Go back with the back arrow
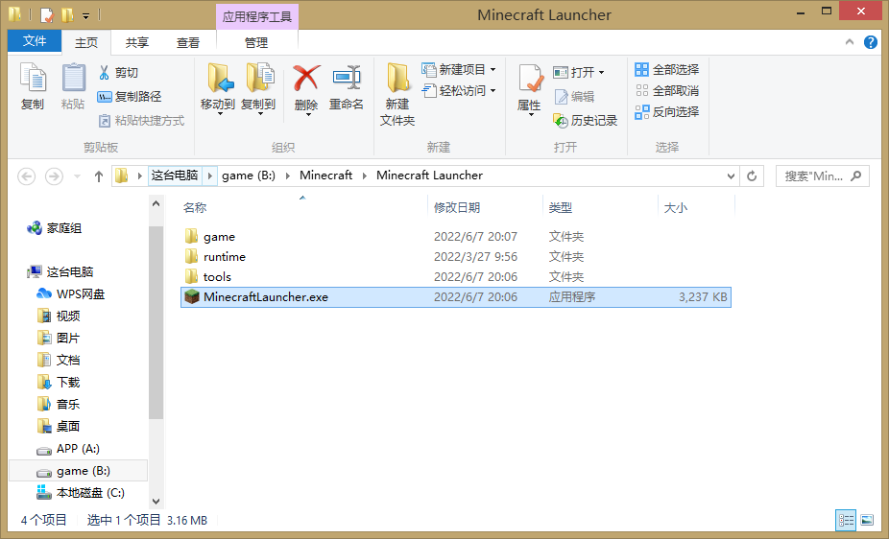Viewport: 889px width, 539px height. pos(27,176)
